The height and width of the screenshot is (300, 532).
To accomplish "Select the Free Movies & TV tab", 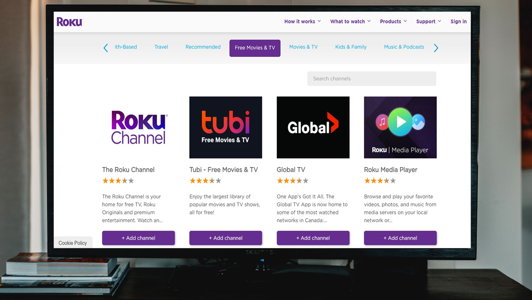I will (255, 48).
